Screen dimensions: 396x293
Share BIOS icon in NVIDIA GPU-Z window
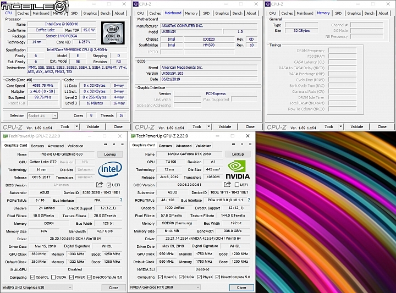tap(227, 185)
